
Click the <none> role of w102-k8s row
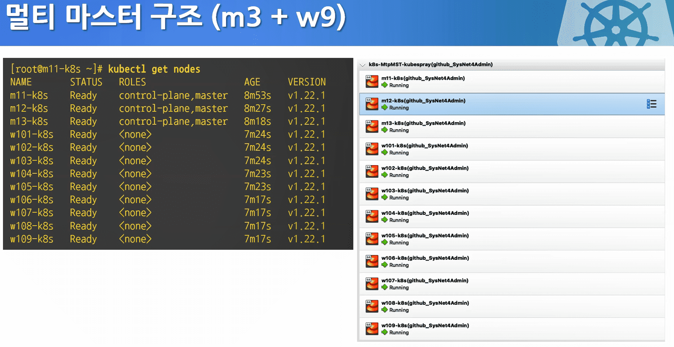[x=135, y=147]
